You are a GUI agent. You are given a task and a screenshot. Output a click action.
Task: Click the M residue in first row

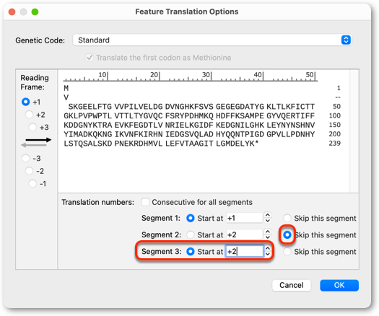point(66,88)
